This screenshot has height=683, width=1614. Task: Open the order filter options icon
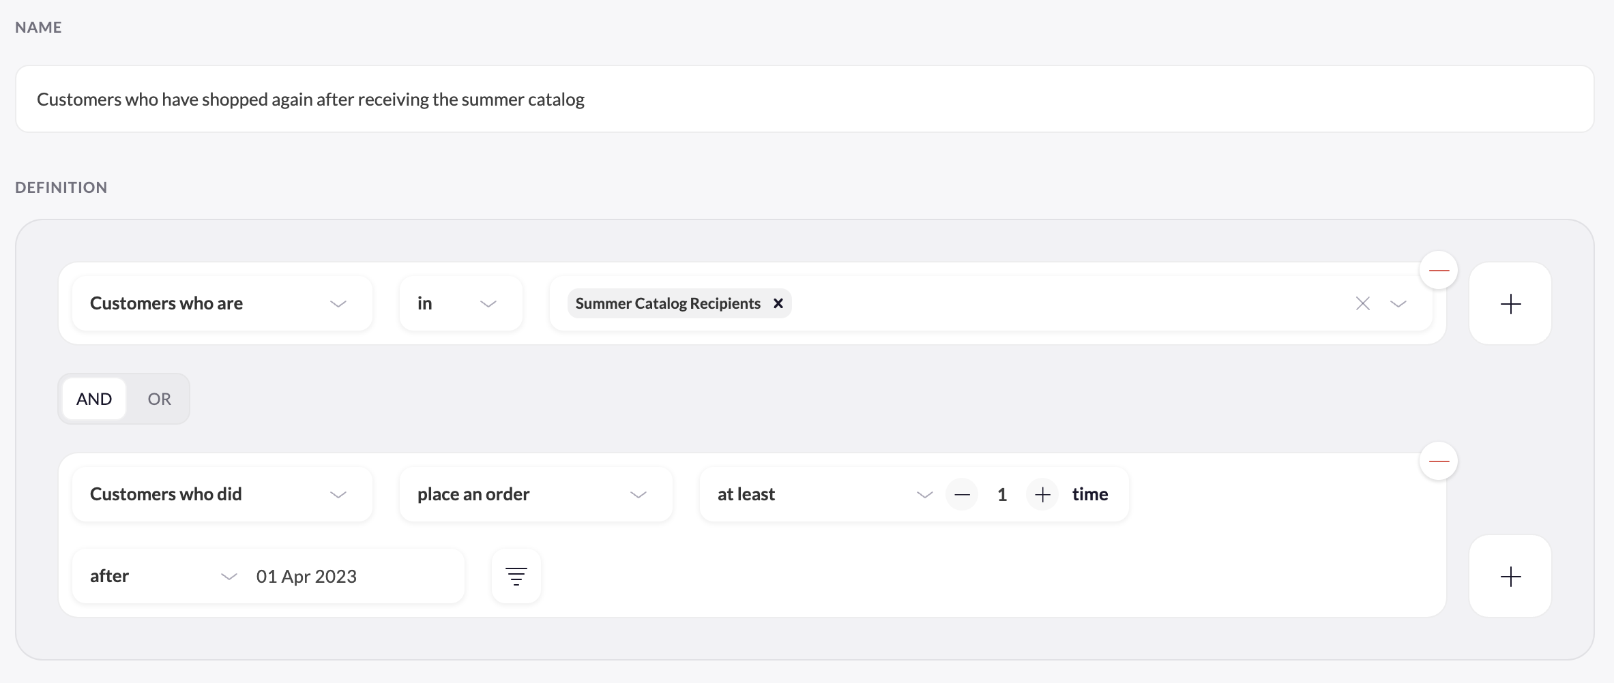(516, 577)
